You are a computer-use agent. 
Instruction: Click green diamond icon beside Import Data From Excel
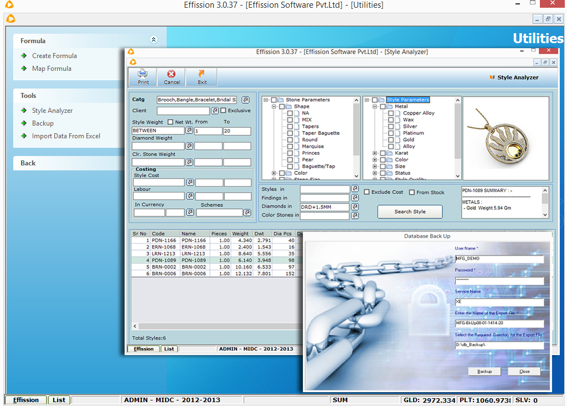tap(24, 136)
